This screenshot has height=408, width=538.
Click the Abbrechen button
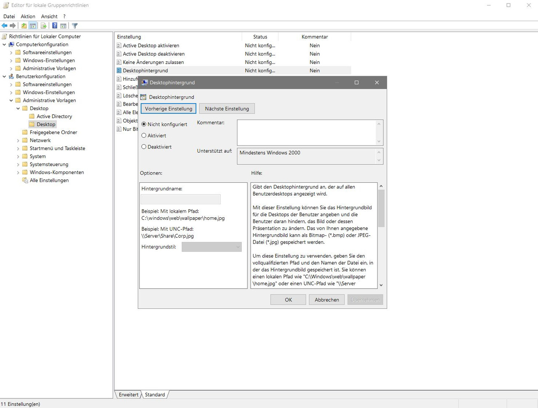click(327, 300)
